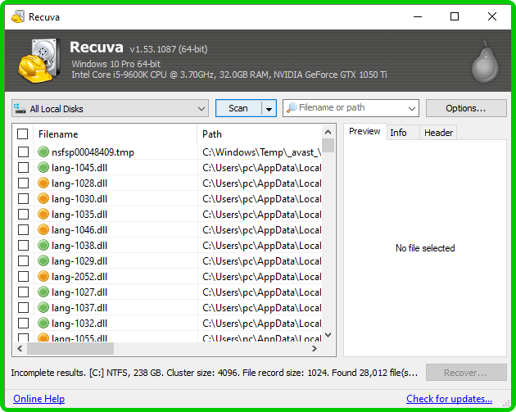The height and width of the screenshot is (412, 516).
Task: Click the C:\Windows\Temp\_avast_ path cell
Action: 261,152
